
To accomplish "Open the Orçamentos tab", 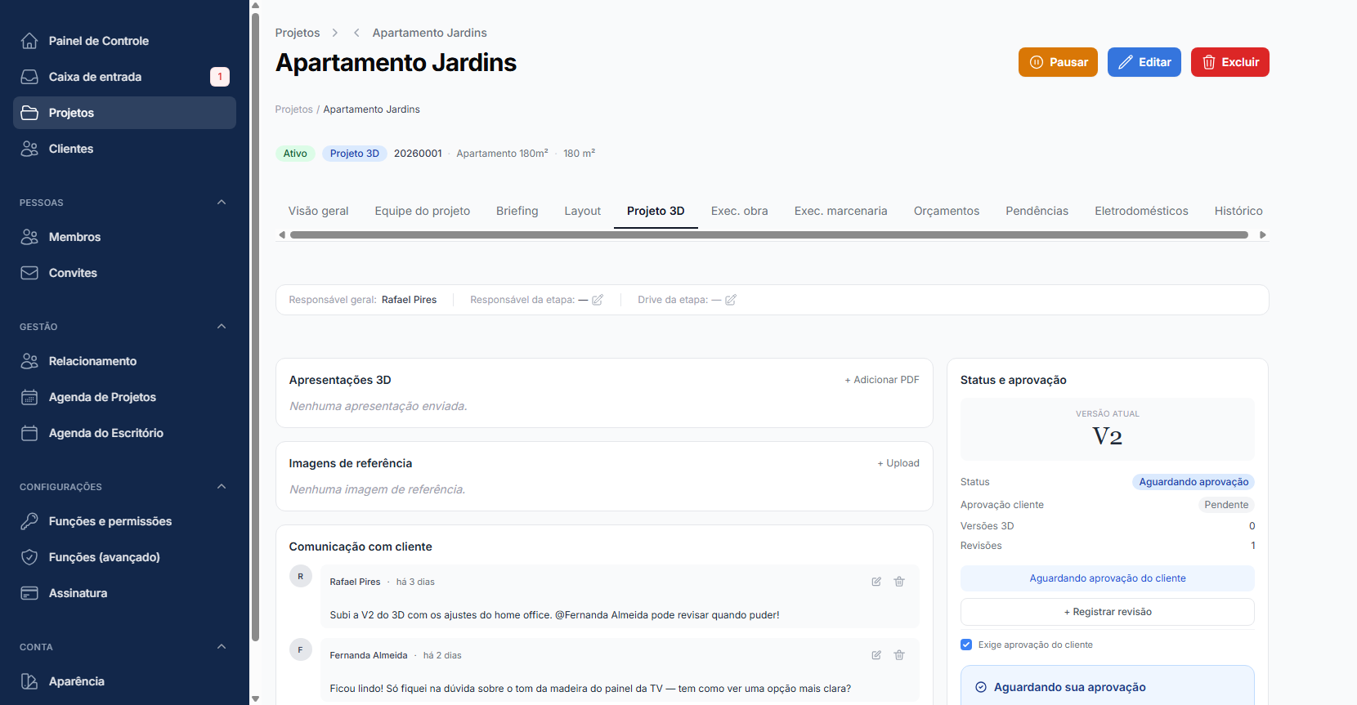I will (x=947, y=211).
